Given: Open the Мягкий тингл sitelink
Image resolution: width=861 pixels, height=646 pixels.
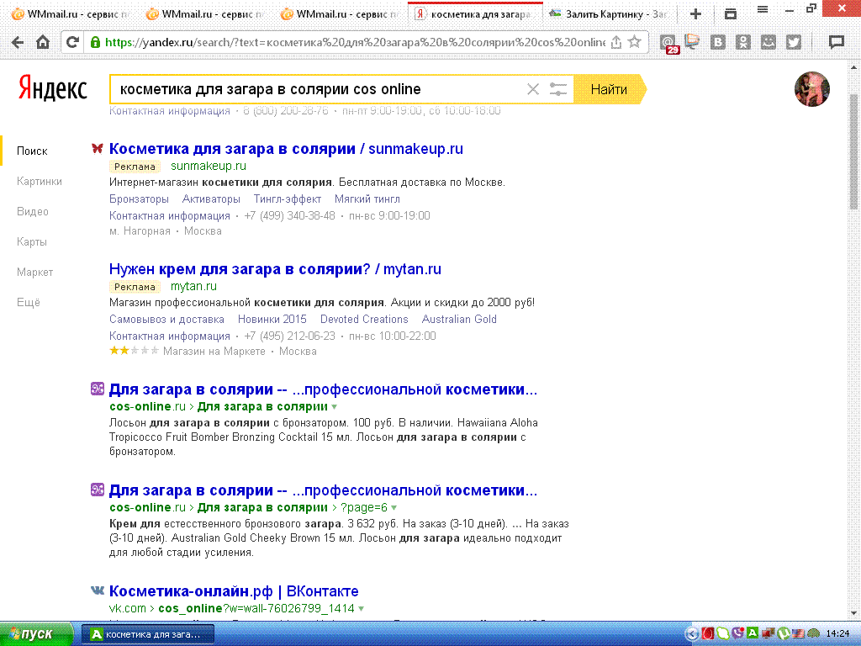Looking at the screenshot, I should [x=367, y=199].
